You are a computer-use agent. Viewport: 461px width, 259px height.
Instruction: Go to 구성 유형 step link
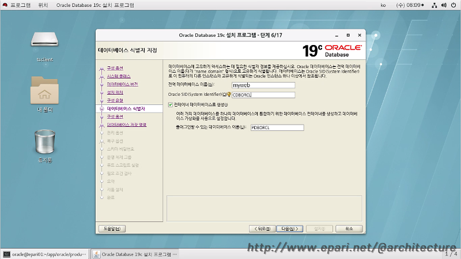point(115,100)
